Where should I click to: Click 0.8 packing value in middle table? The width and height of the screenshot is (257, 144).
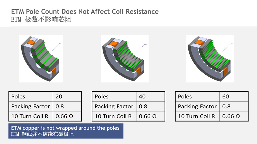click(x=143, y=106)
